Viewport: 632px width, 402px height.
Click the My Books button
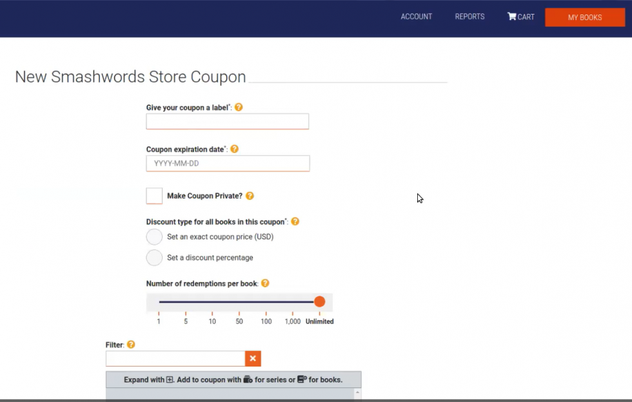[x=584, y=17]
